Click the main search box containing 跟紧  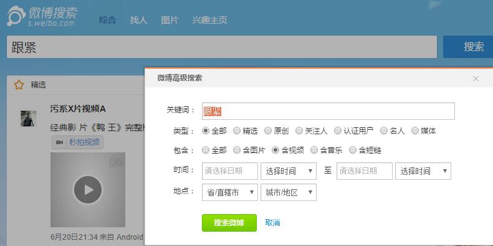point(222,47)
